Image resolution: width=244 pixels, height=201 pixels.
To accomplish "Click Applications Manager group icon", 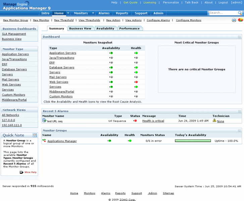I will (44, 141).
